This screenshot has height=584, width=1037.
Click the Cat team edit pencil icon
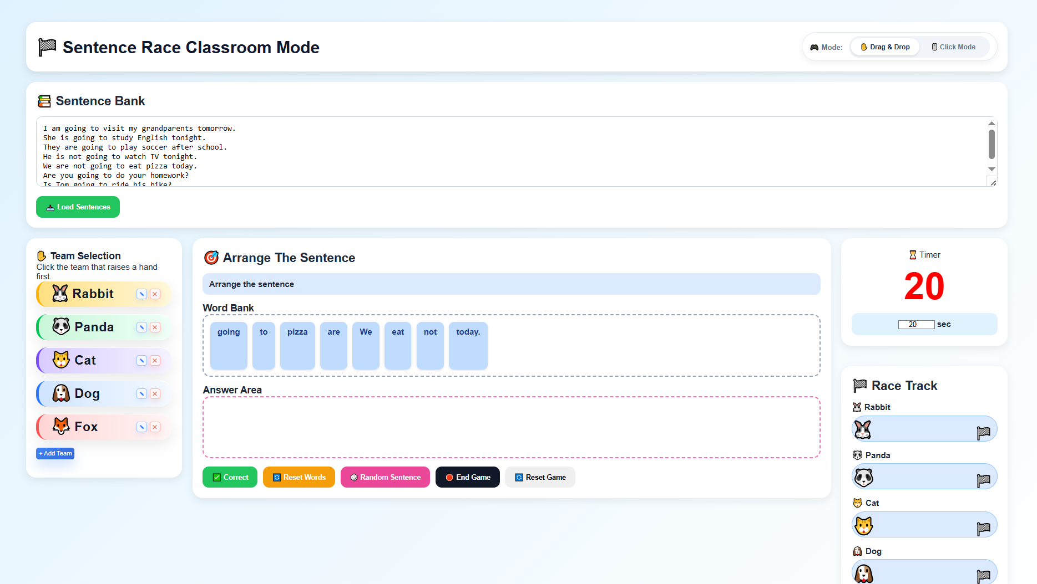pos(142,361)
